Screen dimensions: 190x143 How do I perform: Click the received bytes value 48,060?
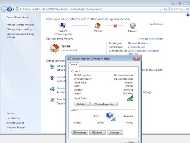(130, 123)
